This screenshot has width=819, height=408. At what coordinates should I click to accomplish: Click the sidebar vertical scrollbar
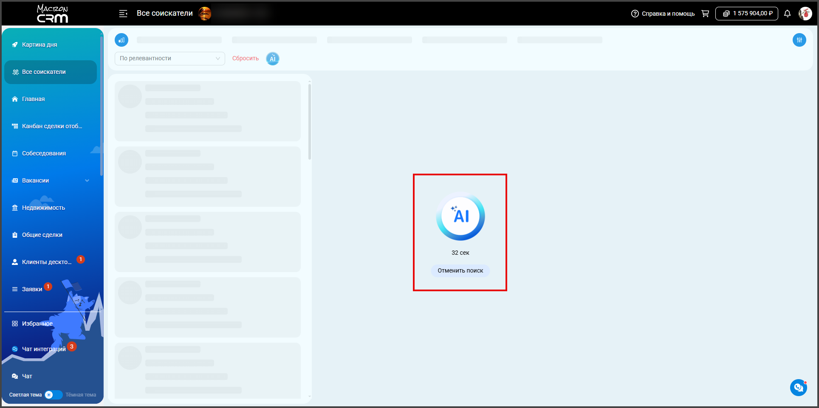102,106
